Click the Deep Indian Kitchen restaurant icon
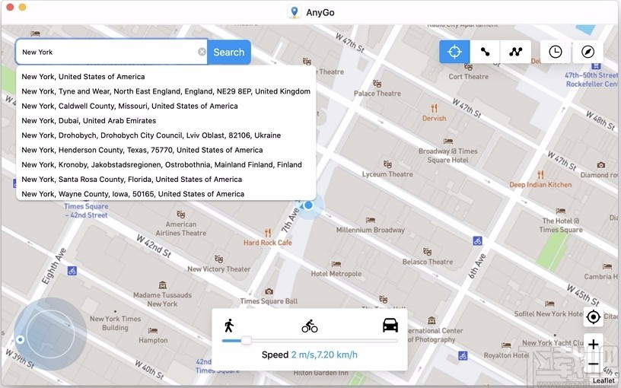 click(x=540, y=175)
